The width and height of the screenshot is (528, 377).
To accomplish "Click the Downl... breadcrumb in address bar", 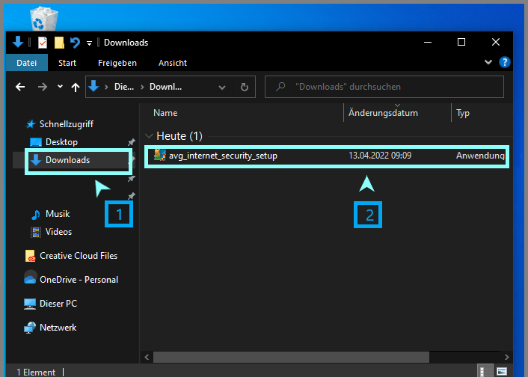I will [x=165, y=87].
